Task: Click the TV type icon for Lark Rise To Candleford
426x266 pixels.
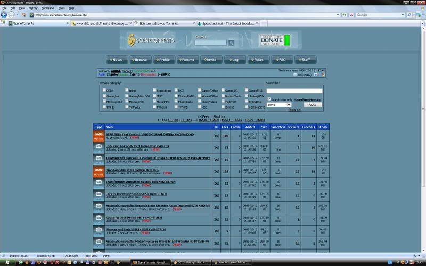Action: point(99,148)
